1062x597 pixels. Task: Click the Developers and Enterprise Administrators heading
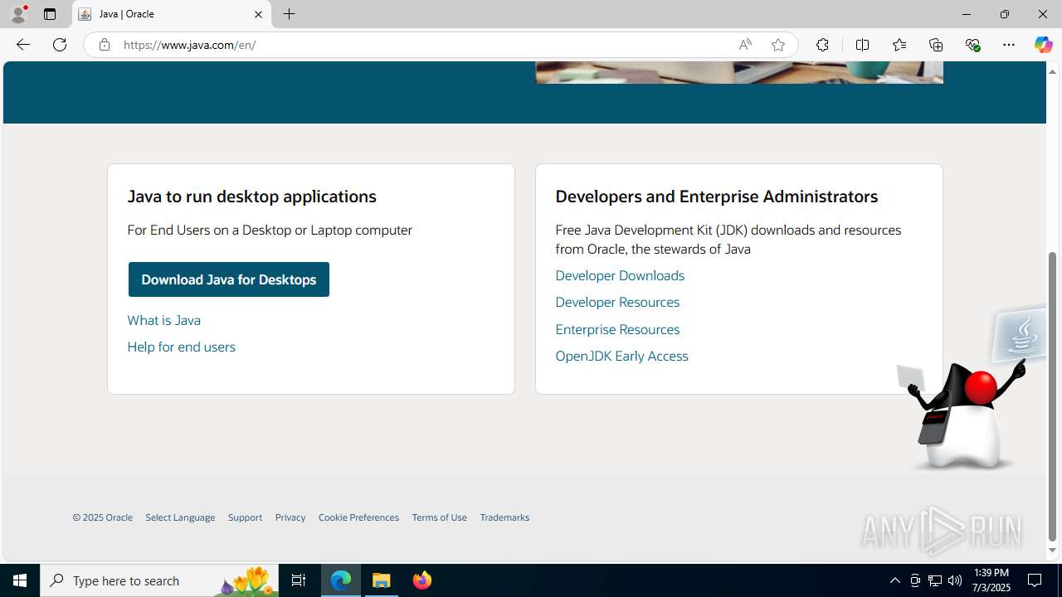click(x=716, y=197)
